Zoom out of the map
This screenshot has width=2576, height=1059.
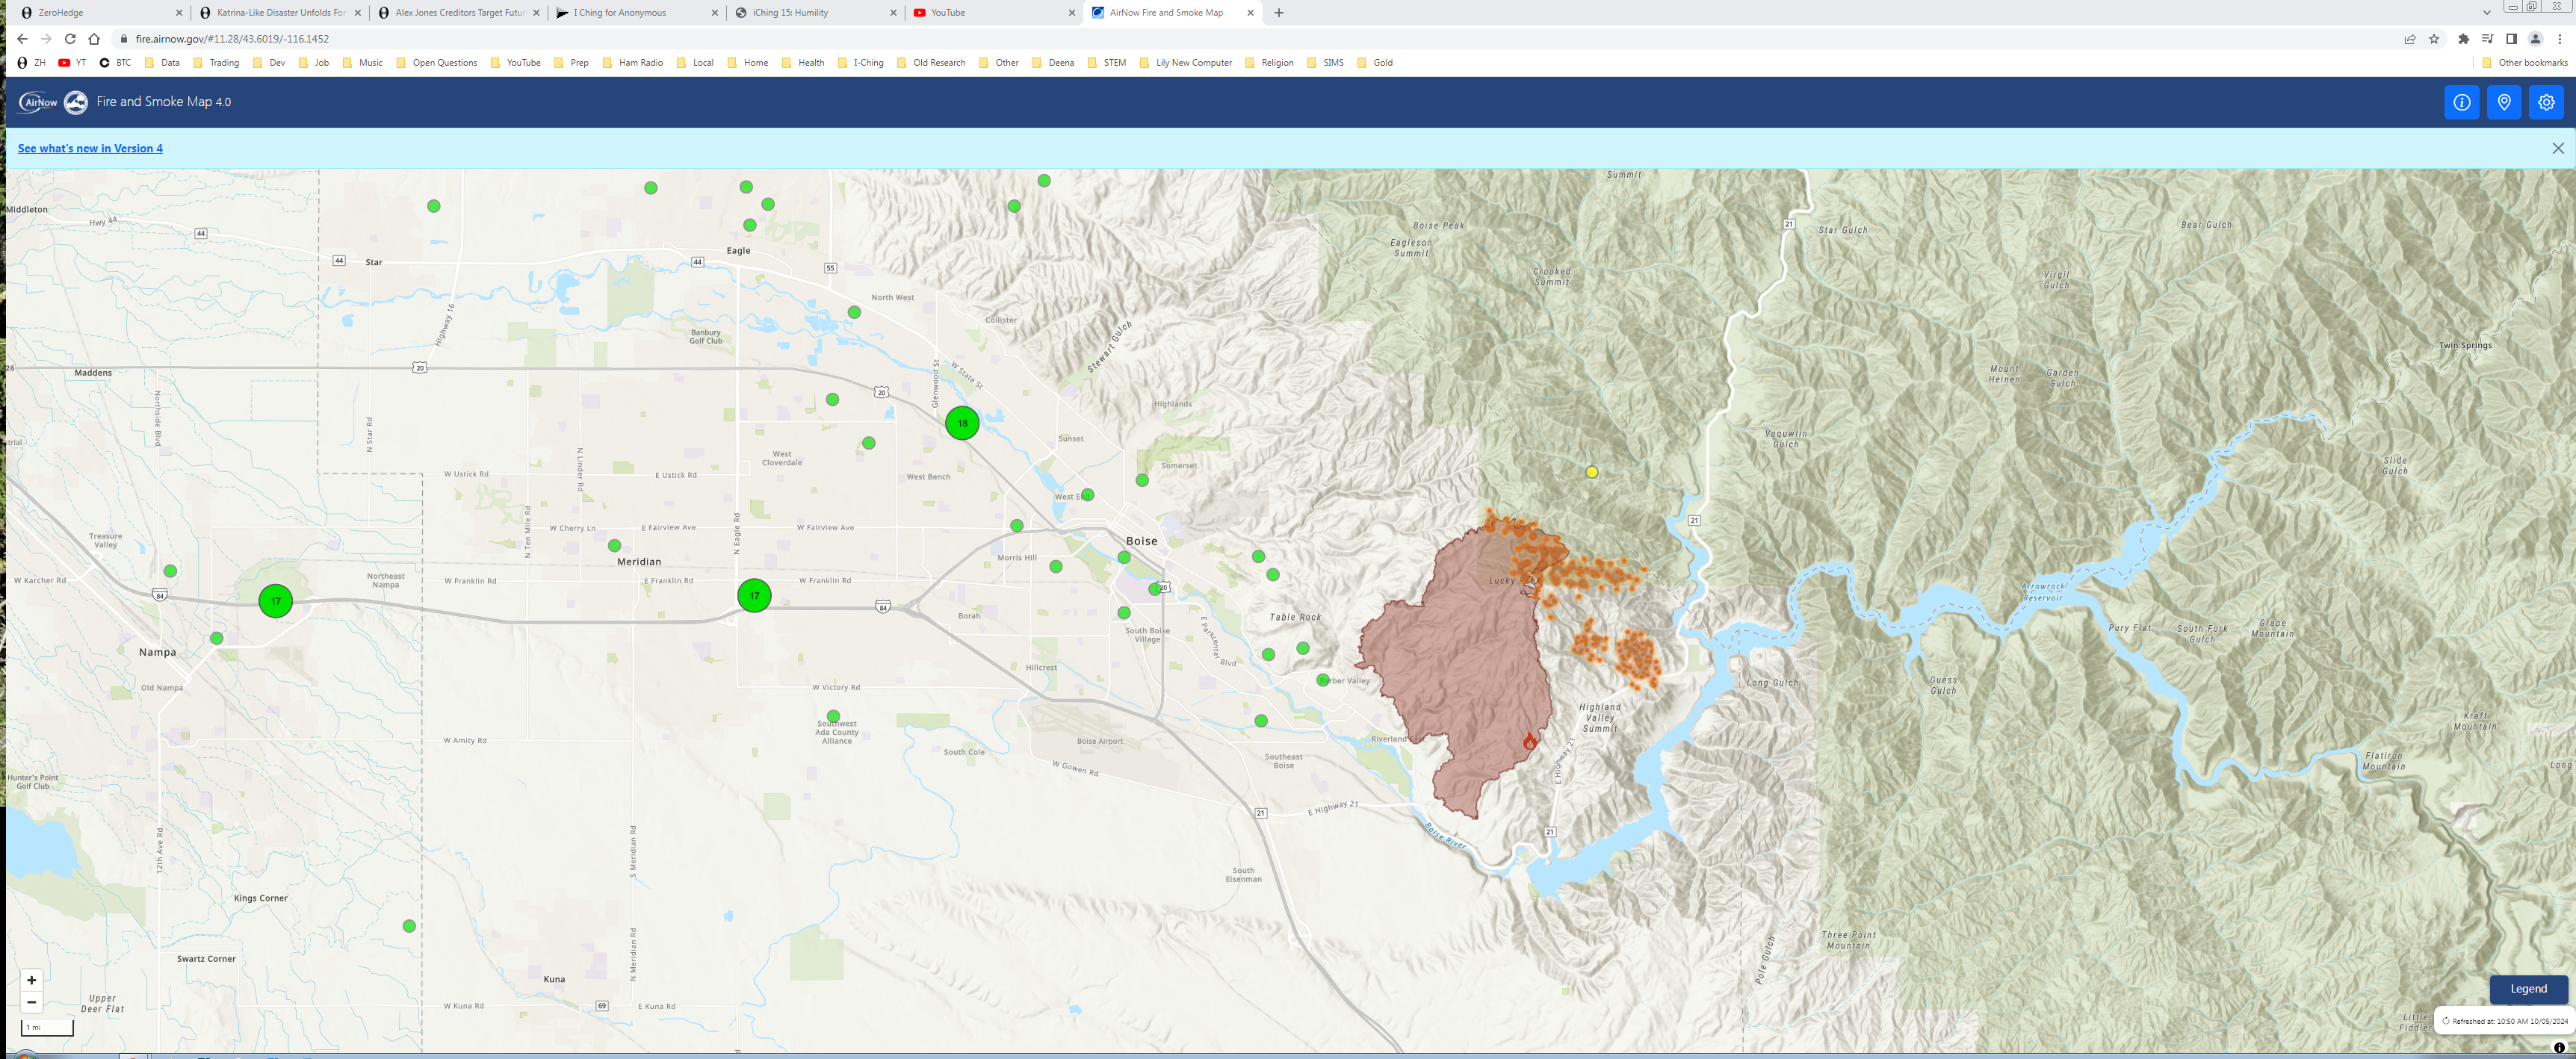click(x=32, y=1002)
